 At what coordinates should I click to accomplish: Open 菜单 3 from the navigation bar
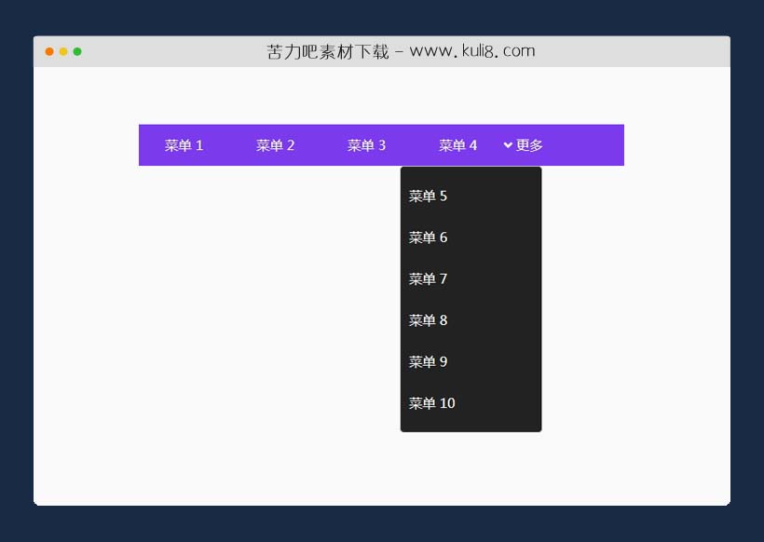point(366,145)
